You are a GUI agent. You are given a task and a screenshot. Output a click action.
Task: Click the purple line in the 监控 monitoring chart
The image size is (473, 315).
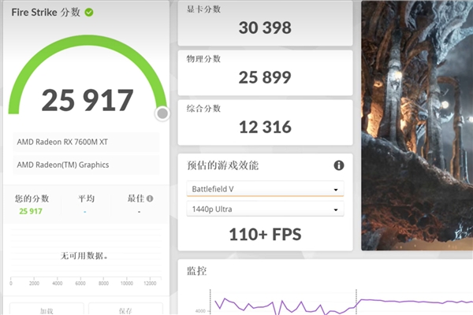(410, 302)
